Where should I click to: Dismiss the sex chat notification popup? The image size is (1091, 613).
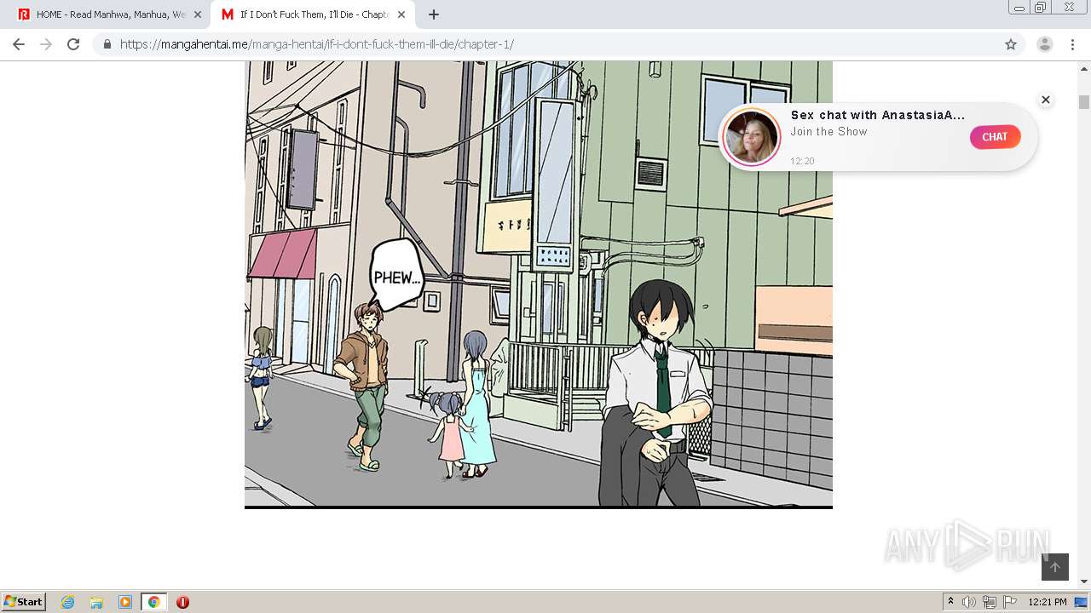[x=1046, y=100]
